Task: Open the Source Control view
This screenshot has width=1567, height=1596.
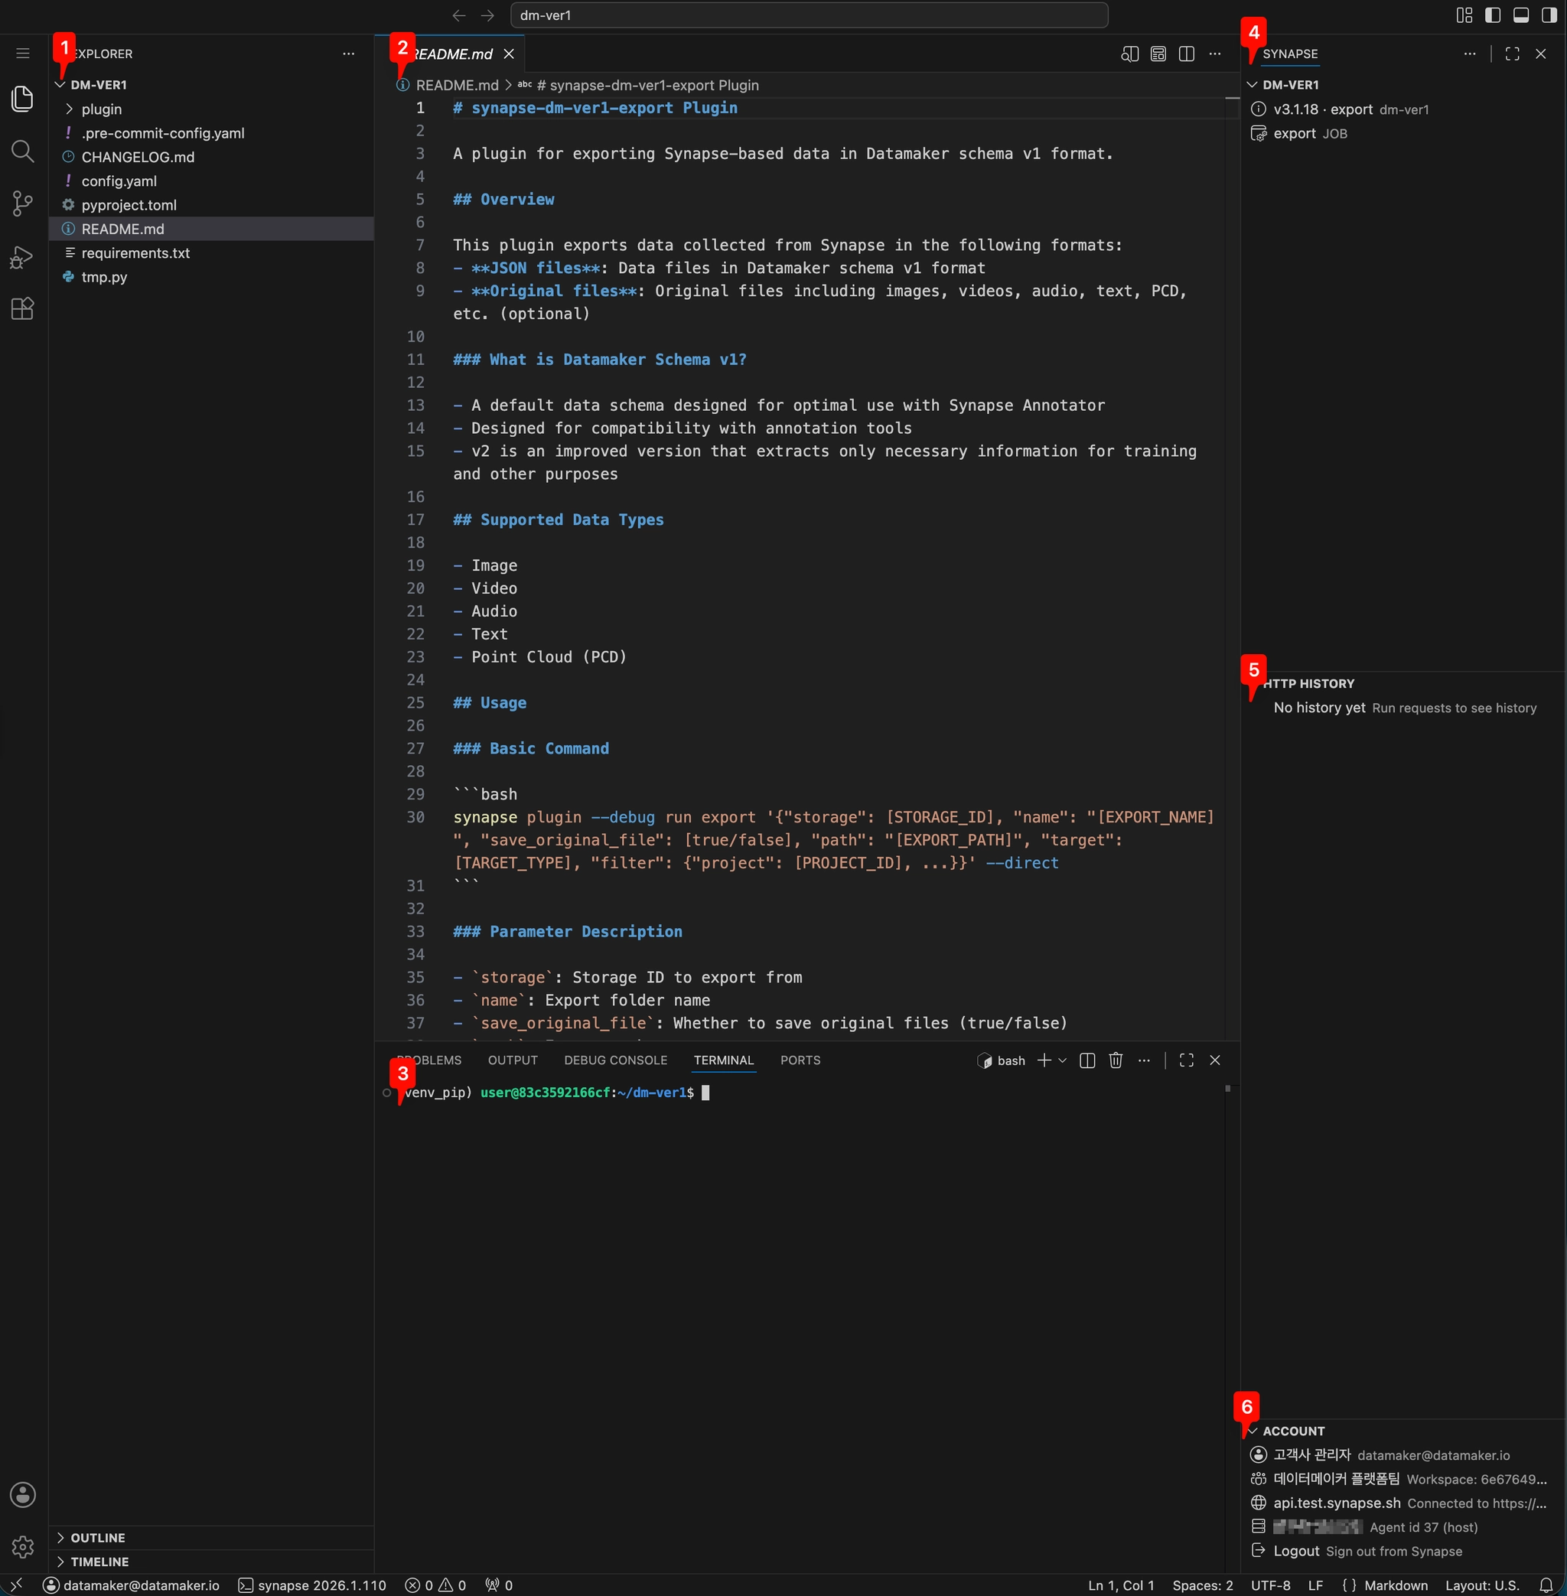Action: 23,204
